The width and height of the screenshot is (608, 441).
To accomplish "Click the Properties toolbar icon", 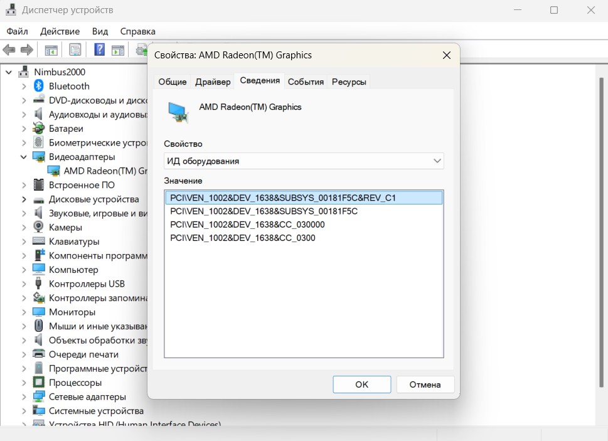I will (75, 50).
